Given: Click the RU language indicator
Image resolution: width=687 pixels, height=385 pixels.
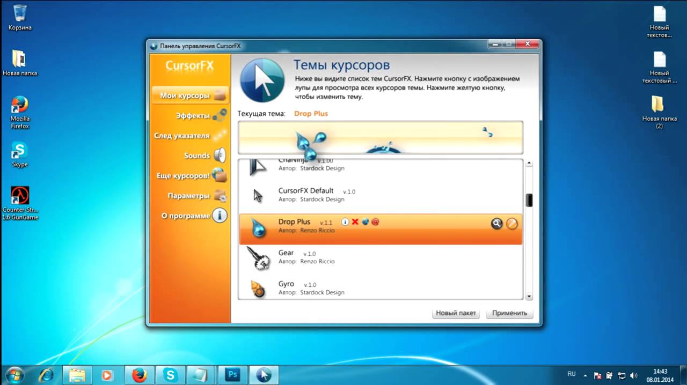Looking at the screenshot, I should [x=572, y=374].
